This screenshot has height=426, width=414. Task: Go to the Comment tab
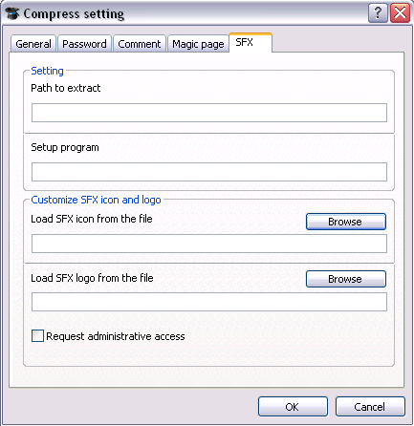140,44
